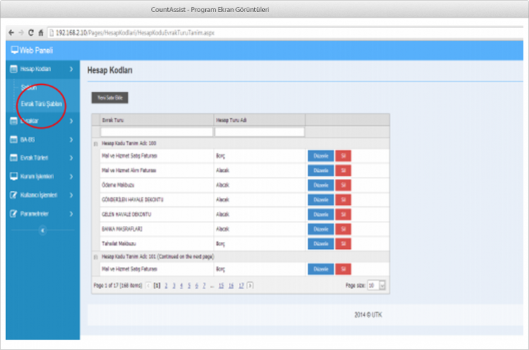Click Düzenle for the Ödeme Makbuzu row
Image resolution: width=529 pixels, height=350 pixels.
[320, 184]
